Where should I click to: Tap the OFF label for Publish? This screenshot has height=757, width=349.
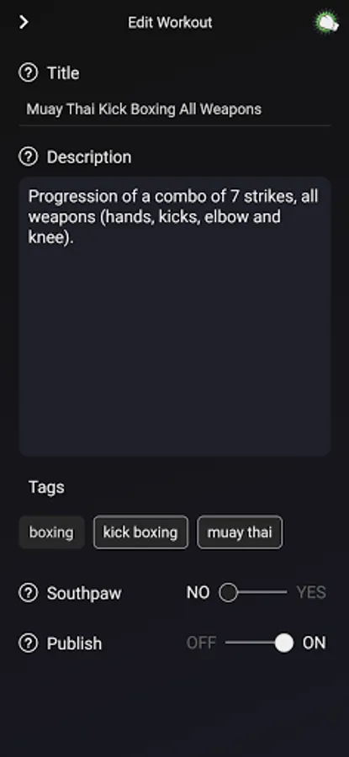[201, 643]
